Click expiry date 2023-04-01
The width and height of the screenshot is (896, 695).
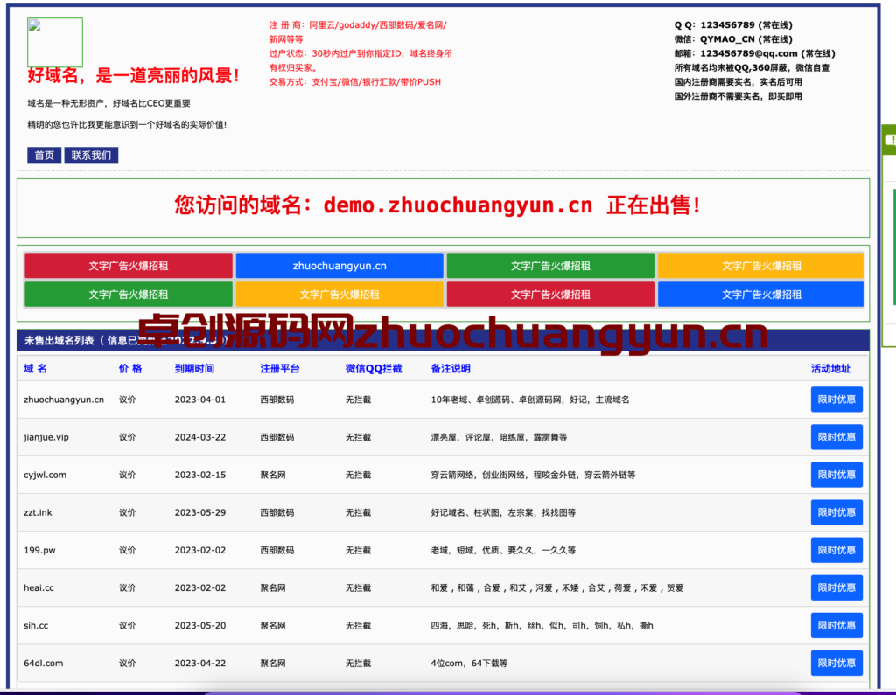point(200,400)
